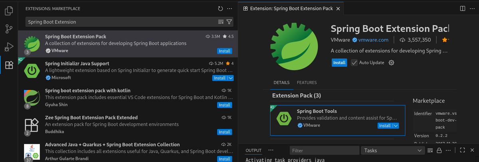
Task: Click Install button on extension details page
Action: pos(339,62)
